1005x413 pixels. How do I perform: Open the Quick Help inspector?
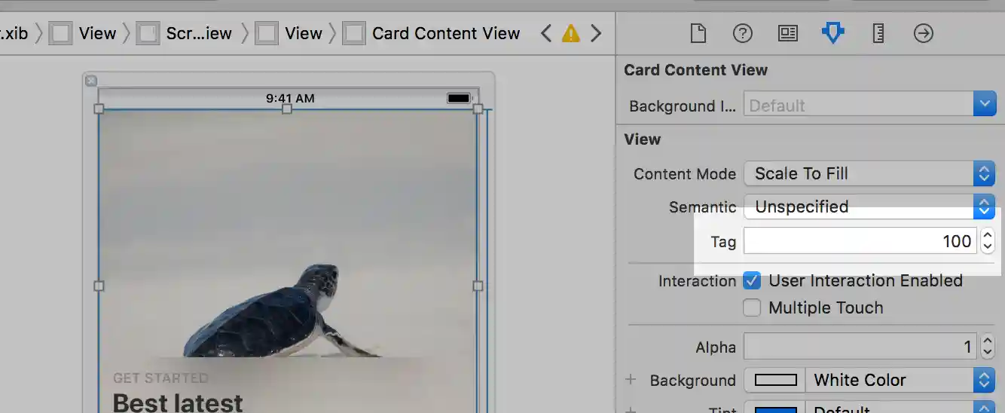pyautogui.click(x=743, y=33)
